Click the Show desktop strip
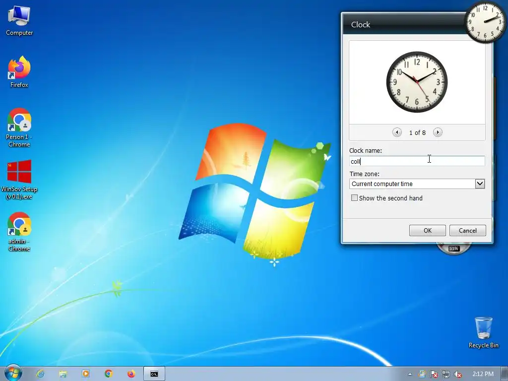 coord(505,374)
